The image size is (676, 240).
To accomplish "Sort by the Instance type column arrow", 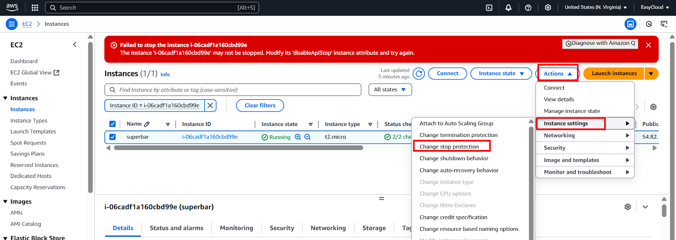I will (370, 124).
